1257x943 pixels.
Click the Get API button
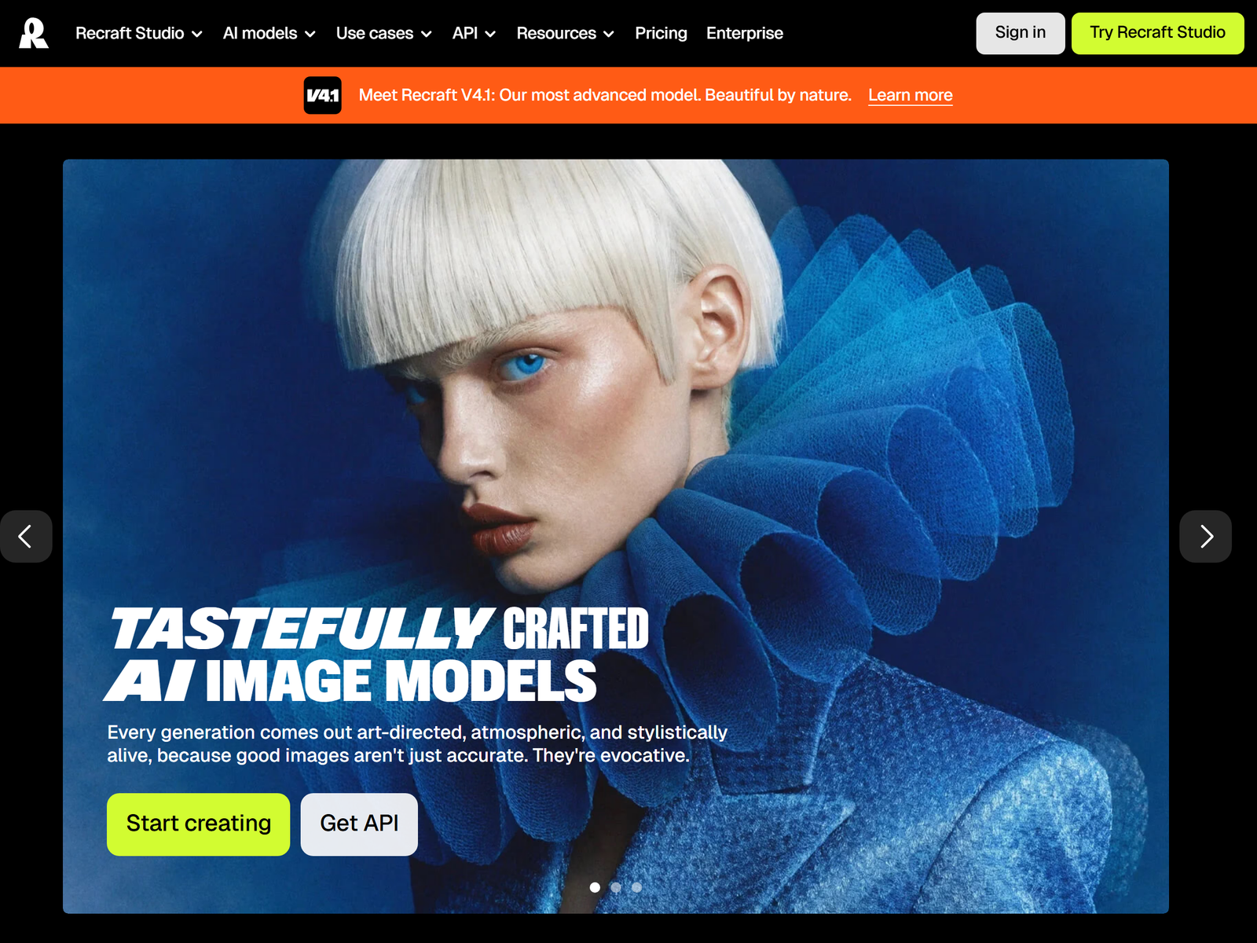[x=359, y=824]
